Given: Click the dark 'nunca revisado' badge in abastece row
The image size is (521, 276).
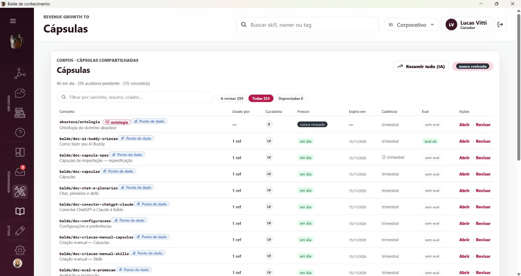Looking at the screenshot, I should pyautogui.click(x=312, y=125).
